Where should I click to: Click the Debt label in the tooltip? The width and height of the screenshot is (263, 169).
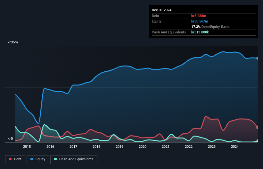[155, 16]
